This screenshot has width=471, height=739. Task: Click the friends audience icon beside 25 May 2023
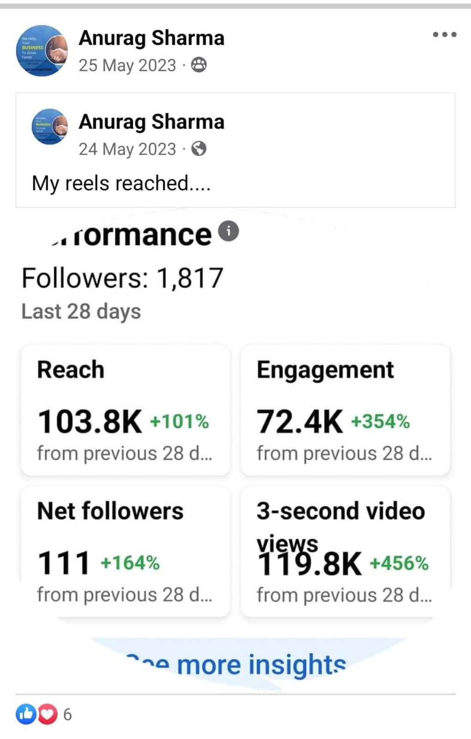point(199,65)
